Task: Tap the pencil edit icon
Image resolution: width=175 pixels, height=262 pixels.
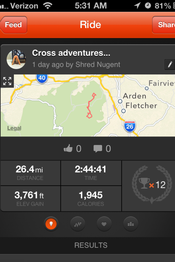Action: (x=170, y=65)
